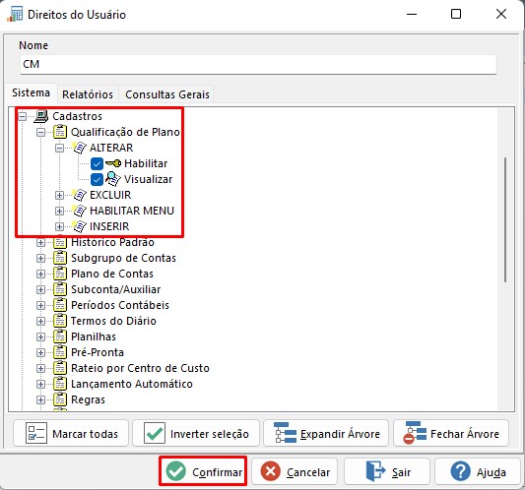Click the Pré-Pronta notepad icon
The width and height of the screenshot is (525, 490).
(x=60, y=352)
